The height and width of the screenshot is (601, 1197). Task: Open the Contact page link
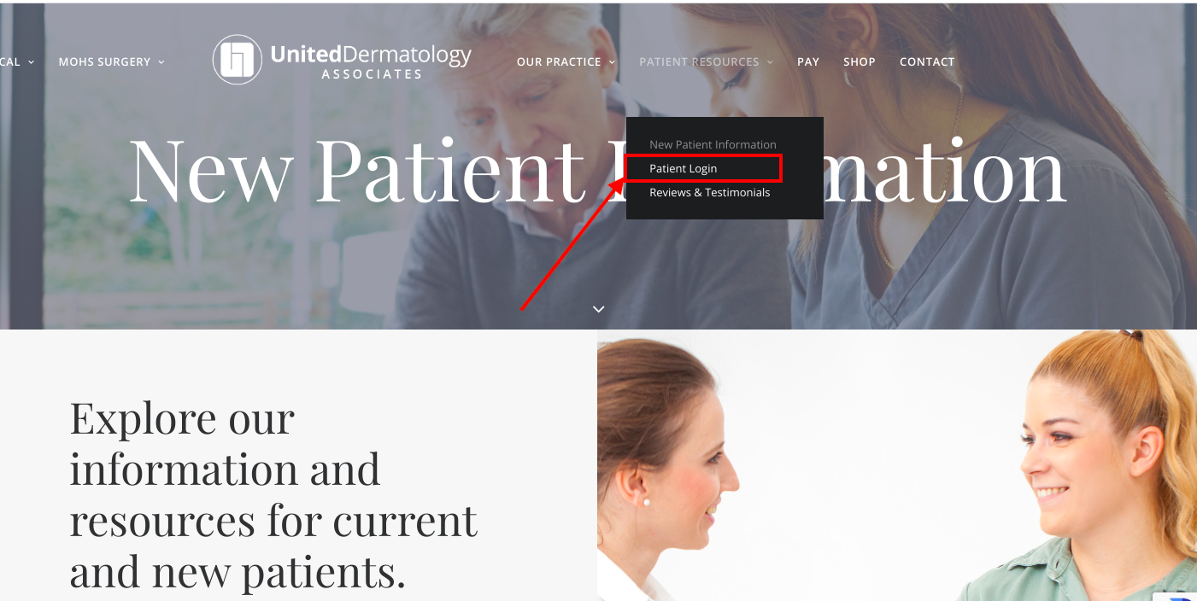[x=927, y=62]
